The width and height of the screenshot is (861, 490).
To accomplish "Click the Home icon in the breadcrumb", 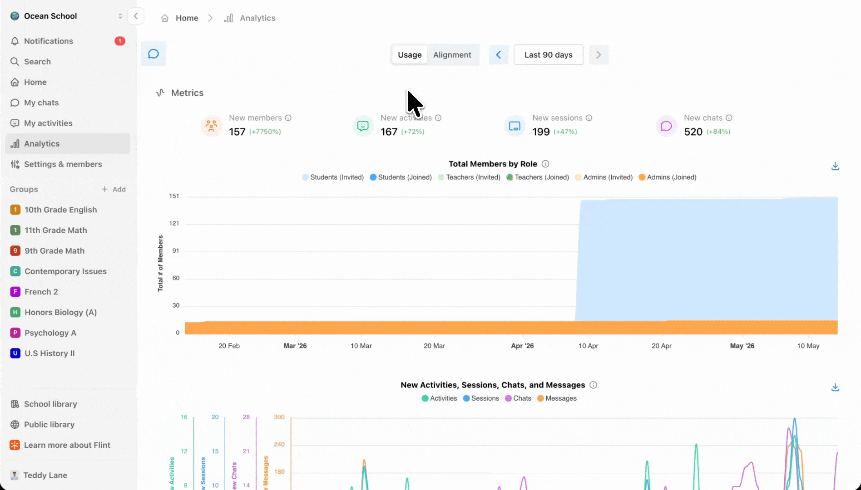I will tap(165, 18).
